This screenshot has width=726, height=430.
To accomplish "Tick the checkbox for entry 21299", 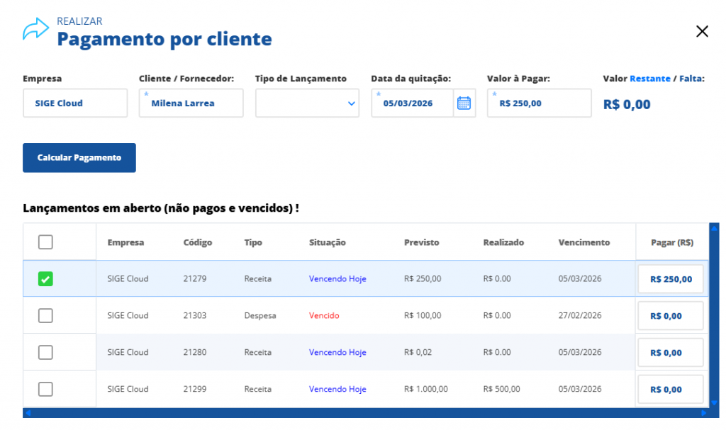I will (x=45, y=389).
